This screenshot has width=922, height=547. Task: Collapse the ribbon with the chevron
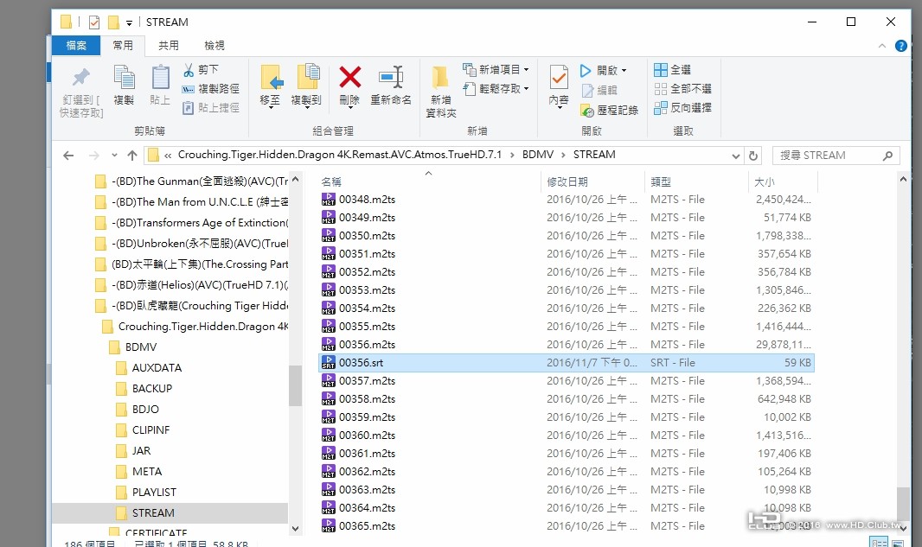[x=882, y=45]
